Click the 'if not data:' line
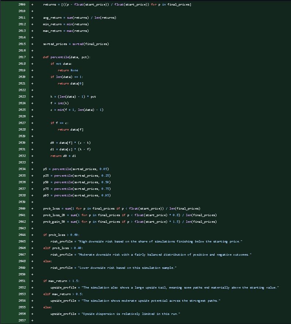Viewport: 291px width, 324px height. tap(61, 64)
